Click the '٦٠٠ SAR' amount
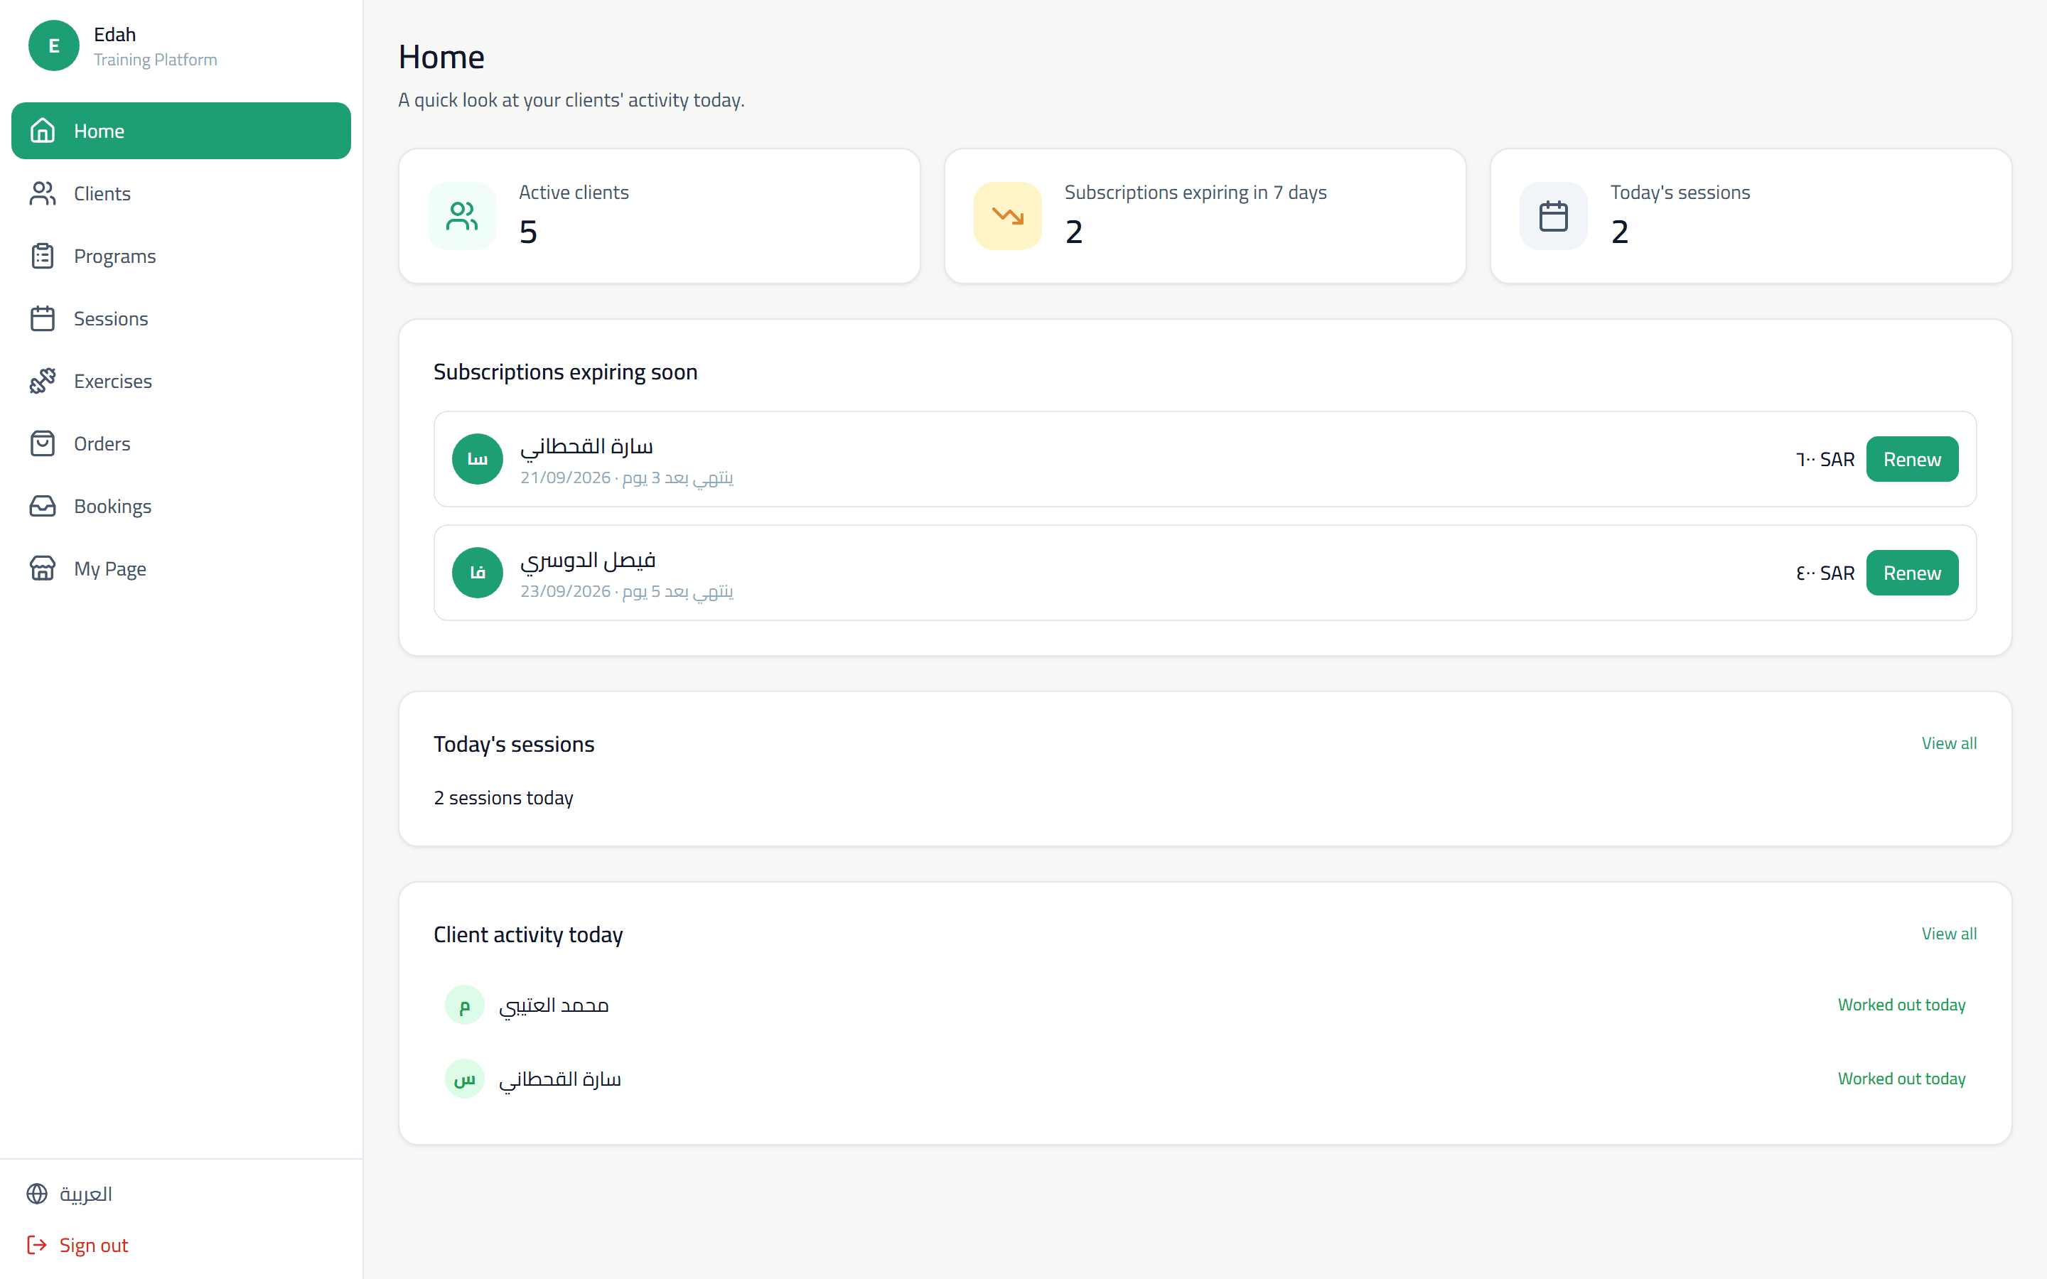 click(x=1825, y=459)
